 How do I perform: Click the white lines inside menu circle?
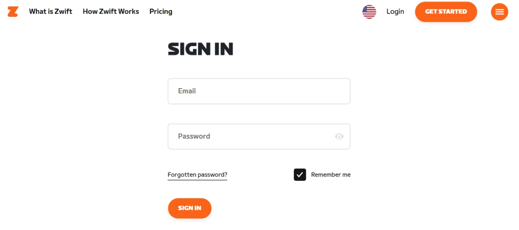pyautogui.click(x=500, y=12)
